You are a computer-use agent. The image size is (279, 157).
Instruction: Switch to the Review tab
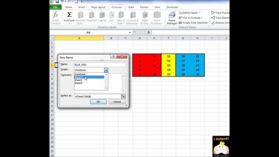(144, 7)
